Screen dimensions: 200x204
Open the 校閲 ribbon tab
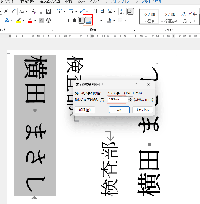pyautogui.click(x=69, y=1)
